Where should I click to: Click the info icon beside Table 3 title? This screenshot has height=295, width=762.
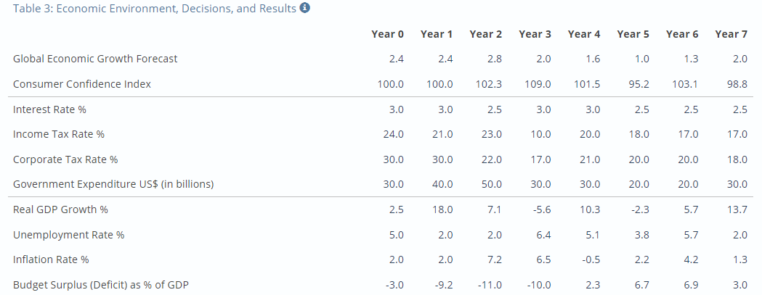[x=304, y=8]
